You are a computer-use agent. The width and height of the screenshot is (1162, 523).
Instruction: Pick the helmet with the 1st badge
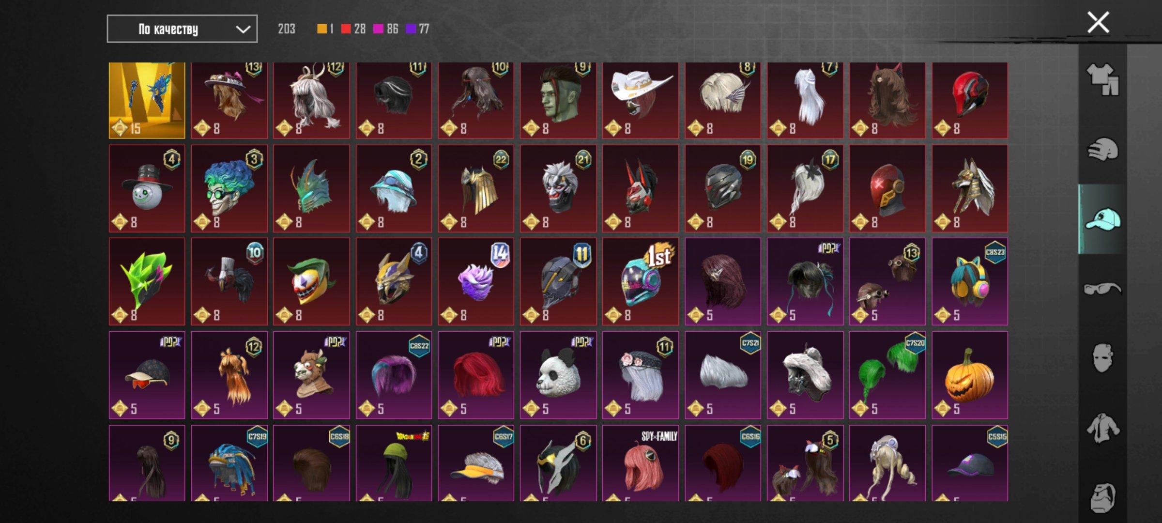641,281
